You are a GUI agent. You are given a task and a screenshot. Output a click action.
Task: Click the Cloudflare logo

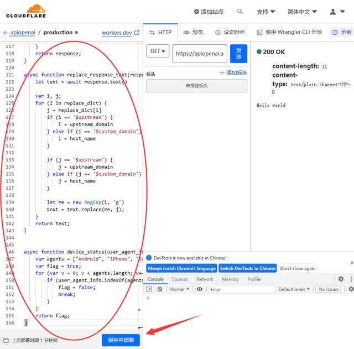[26, 11]
